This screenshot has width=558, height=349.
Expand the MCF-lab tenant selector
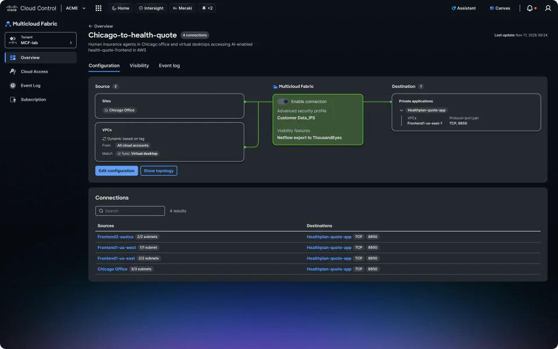pos(41,40)
